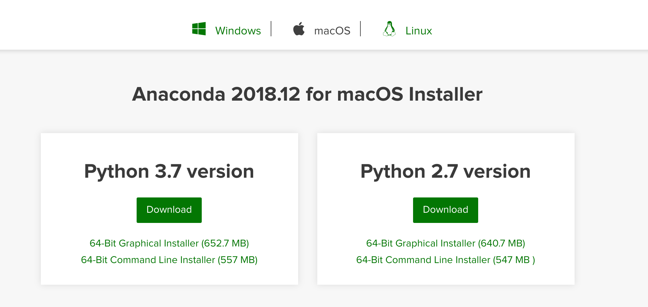The image size is (648, 307).
Task: Click the 'Python 3.7 version' heading
Action: pos(169,171)
